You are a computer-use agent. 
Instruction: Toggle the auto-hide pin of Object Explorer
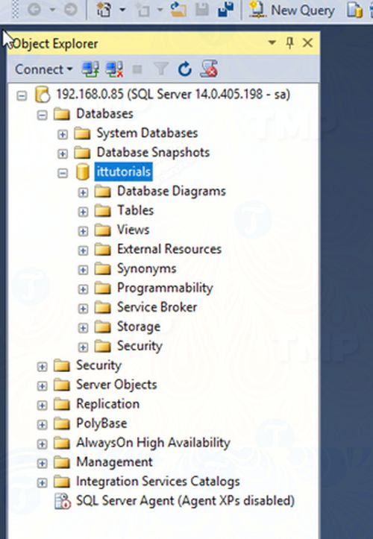(x=290, y=43)
